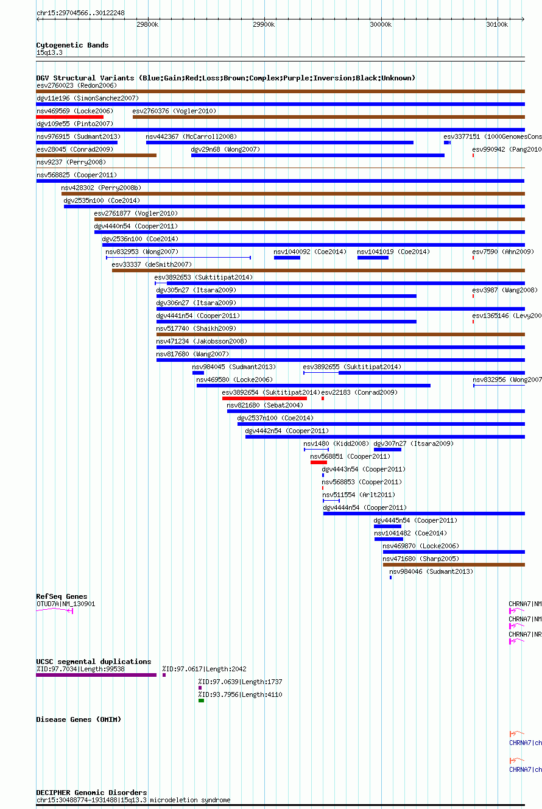Select nsv1040092 (Coe2014) label
The width and height of the screenshot is (542, 809).
(x=310, y=252)
